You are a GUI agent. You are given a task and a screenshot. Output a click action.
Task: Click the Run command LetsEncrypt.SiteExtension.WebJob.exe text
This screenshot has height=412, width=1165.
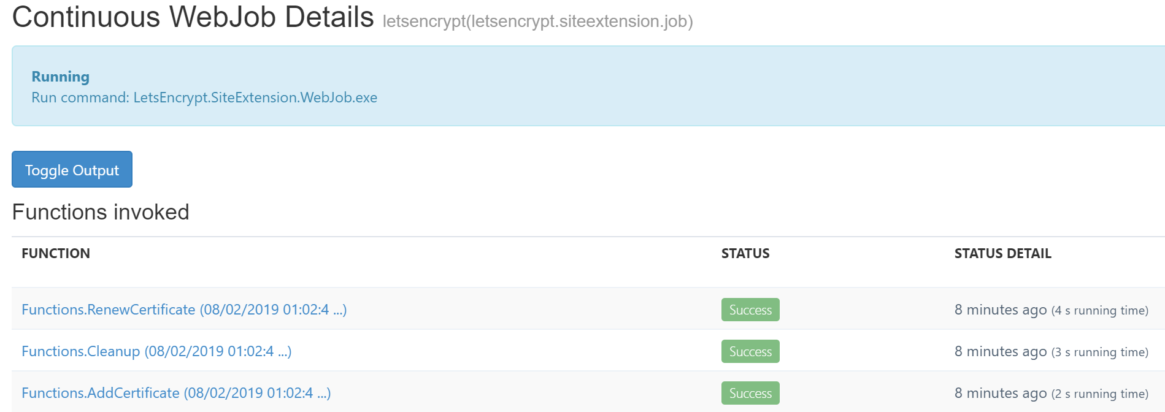pos(204,97)
